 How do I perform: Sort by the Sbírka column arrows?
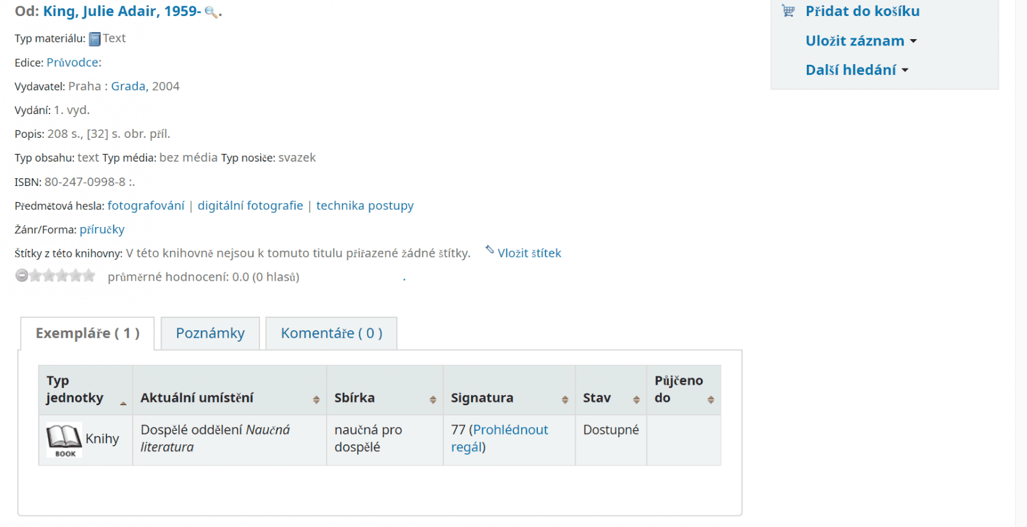tap(433, 399)
